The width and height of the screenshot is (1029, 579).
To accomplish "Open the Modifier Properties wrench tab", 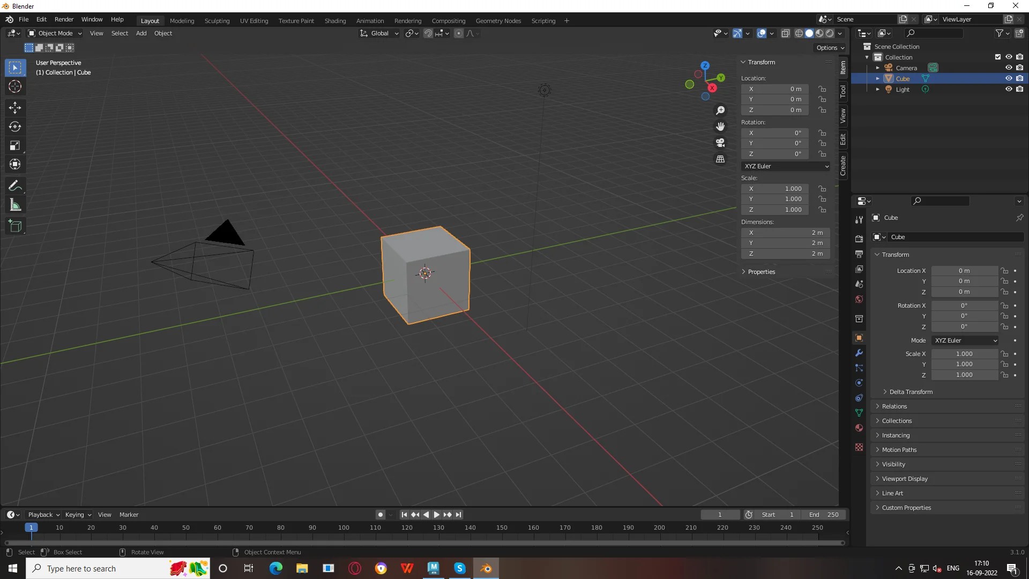I will click(x=859, y=353).
